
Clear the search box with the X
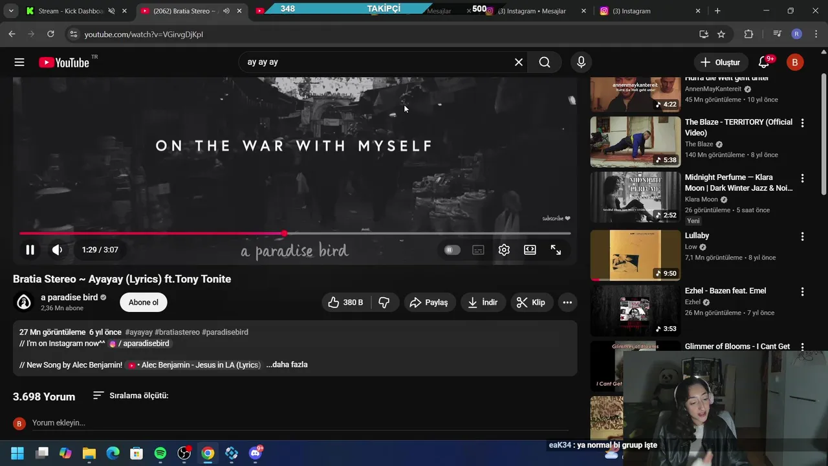(519, 62)
